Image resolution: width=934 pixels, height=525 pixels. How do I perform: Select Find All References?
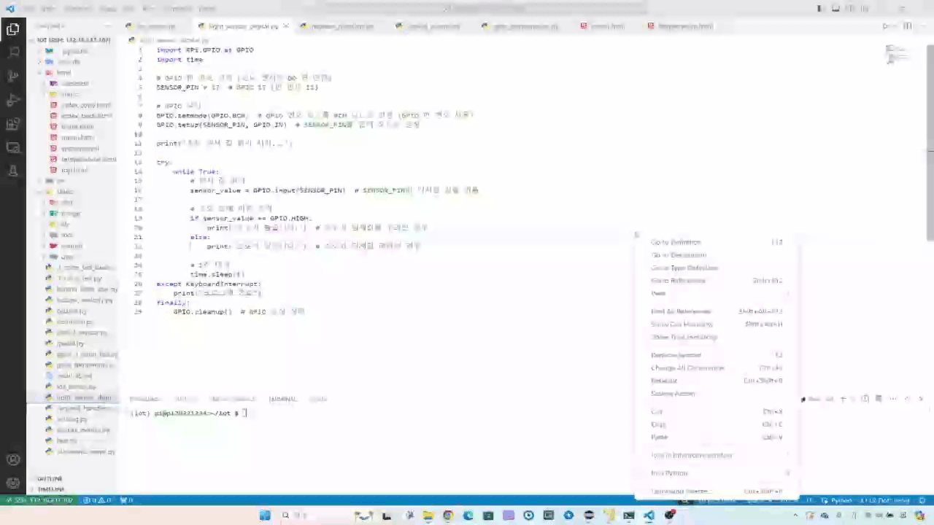(681, 311)
